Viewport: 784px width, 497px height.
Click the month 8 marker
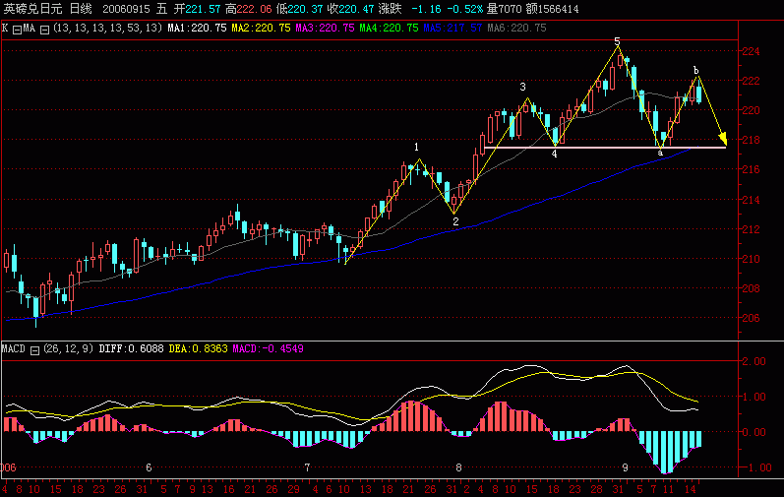(458, 467)
